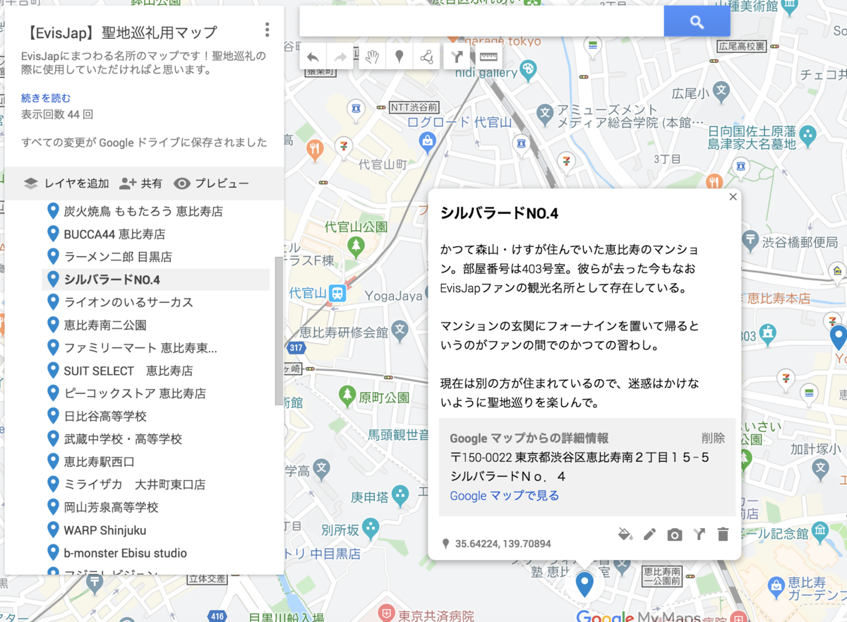Select 武蔵中学校・高等学校 in the list
This screenshot has height=622, width=847.
(155, 439)
